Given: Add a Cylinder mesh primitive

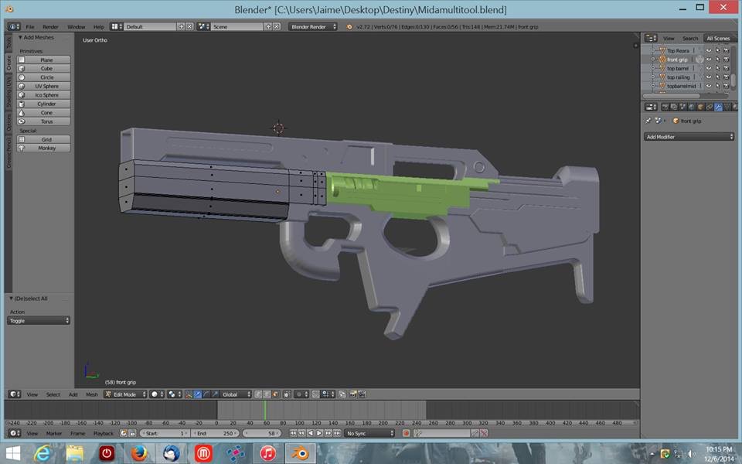Looking at the screenshot, I should pyautogui.click(x=43, y=104).
